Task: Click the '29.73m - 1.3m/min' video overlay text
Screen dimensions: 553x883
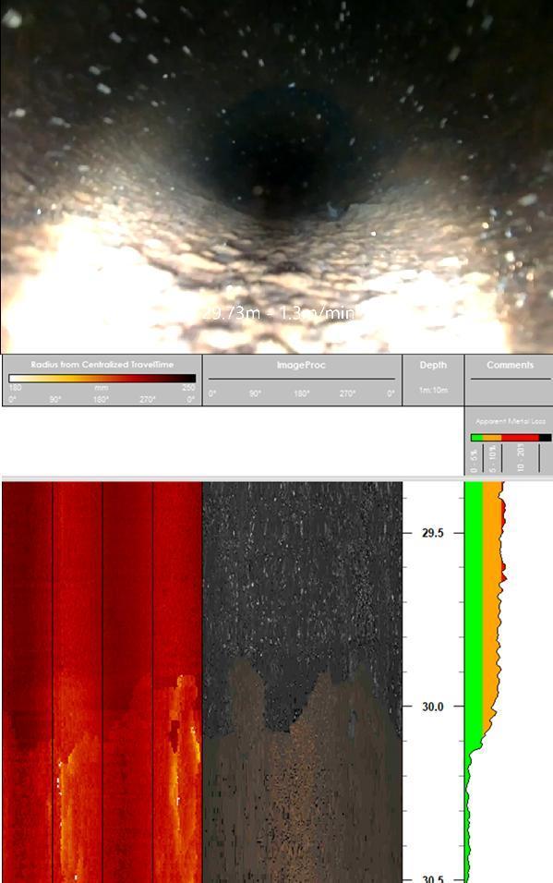Action: click(x=280, y=313)
